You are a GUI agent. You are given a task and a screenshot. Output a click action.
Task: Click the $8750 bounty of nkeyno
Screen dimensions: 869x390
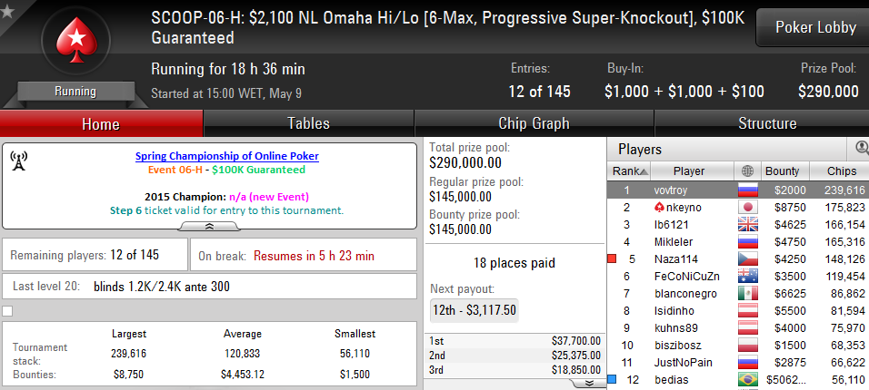790,208
